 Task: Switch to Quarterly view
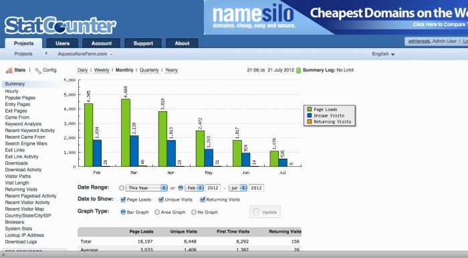tap(149, 70)
